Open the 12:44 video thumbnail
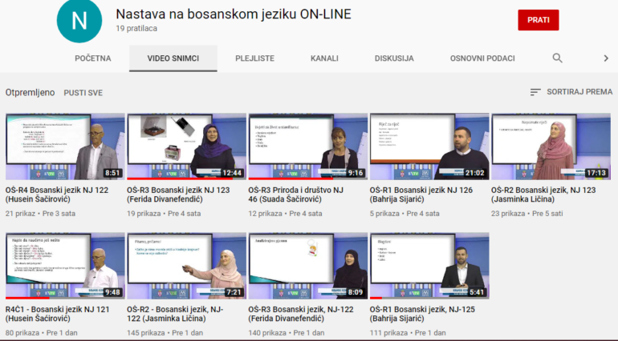Viewport: 618px width, 341px height. point(186,146)
